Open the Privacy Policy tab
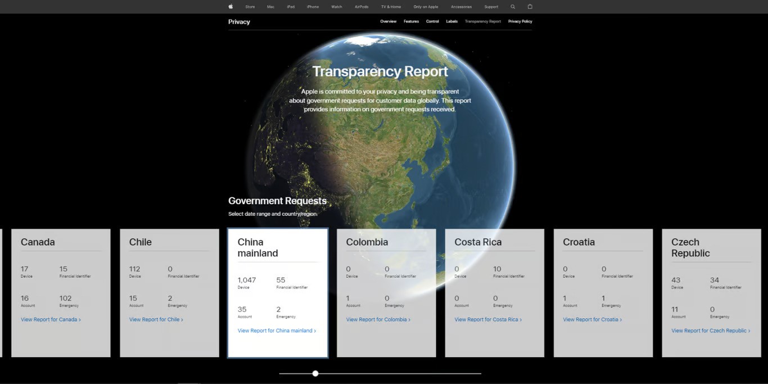The image size is (768, 384). click(x=520, y=21)
